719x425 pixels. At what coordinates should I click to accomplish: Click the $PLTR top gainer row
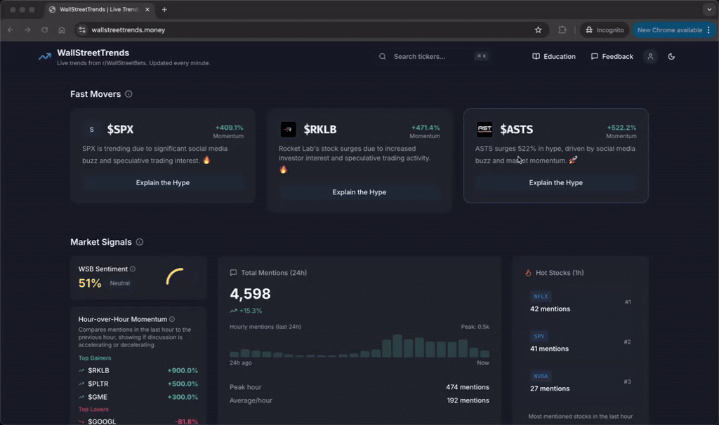(x=138, y=384)
